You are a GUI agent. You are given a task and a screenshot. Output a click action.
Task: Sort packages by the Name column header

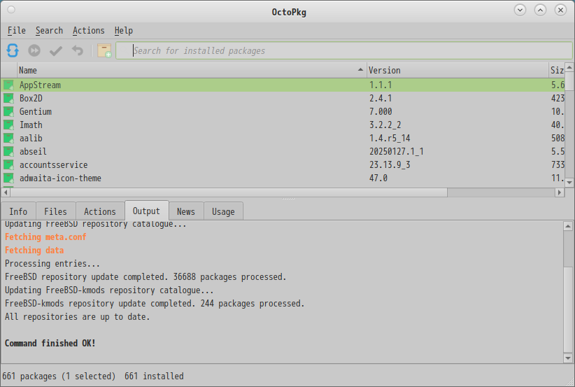[x=192, y=70]
